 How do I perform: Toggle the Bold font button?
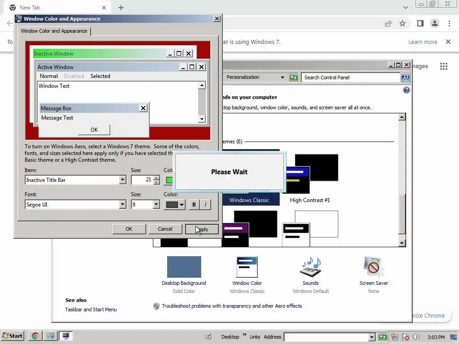(x=194, y=205)
